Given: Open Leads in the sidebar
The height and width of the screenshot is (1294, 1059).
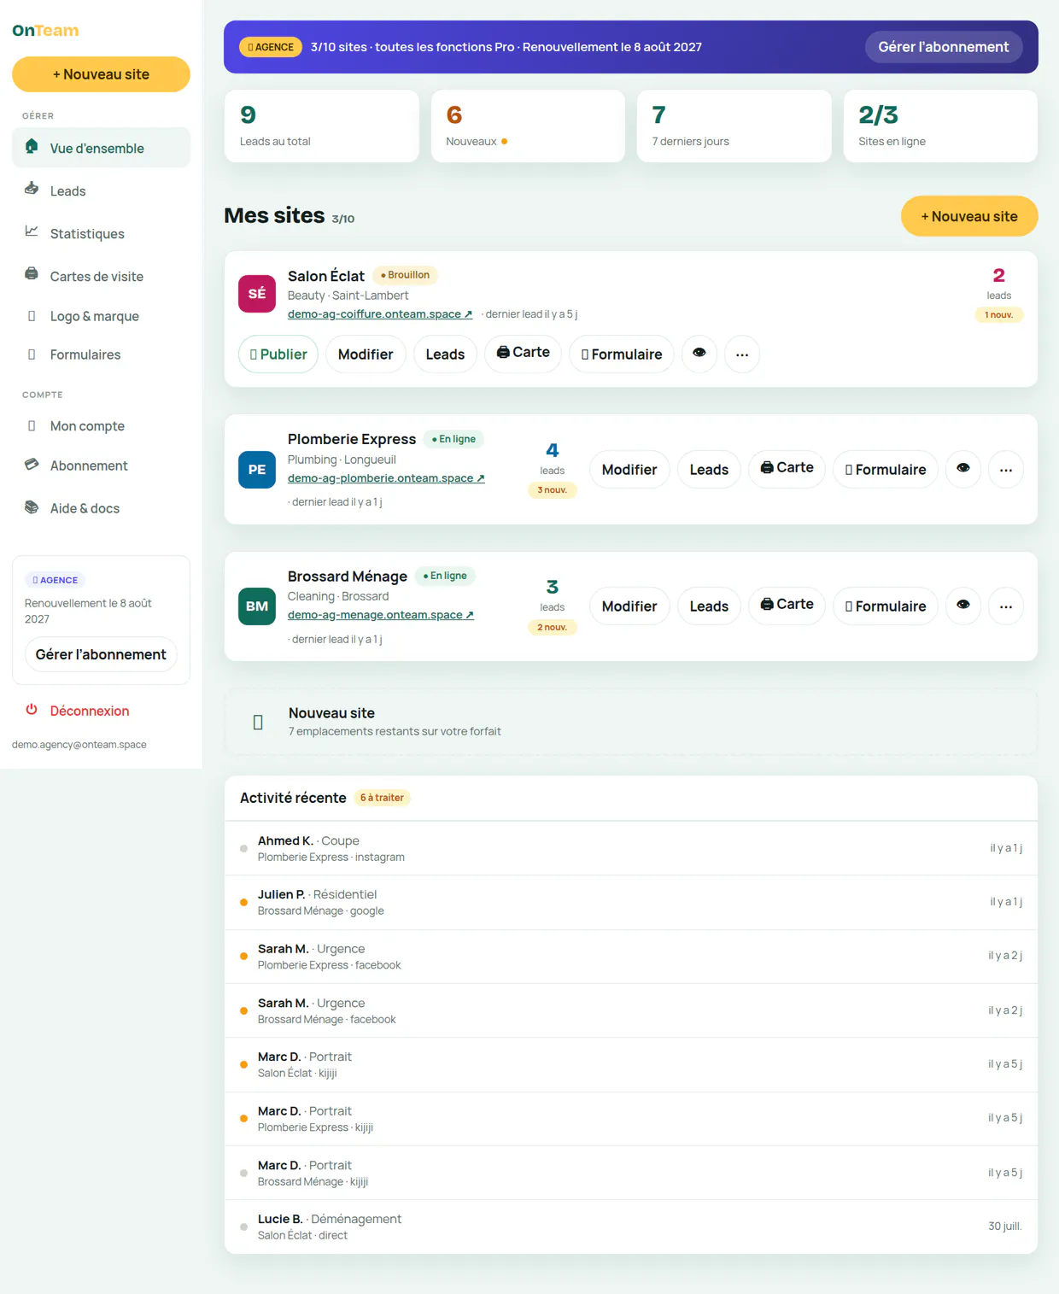Looking at the screenshot, I should [101, 190].
